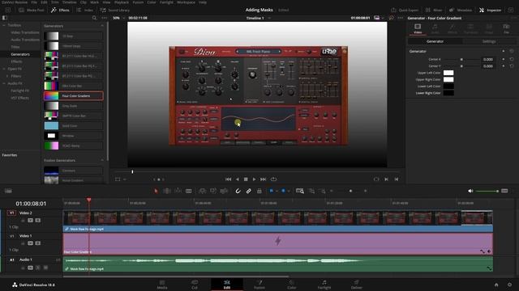The image size is (519, 291).
Task: Open the viewer zoom 50% dropdown
Action: (118, 18)
